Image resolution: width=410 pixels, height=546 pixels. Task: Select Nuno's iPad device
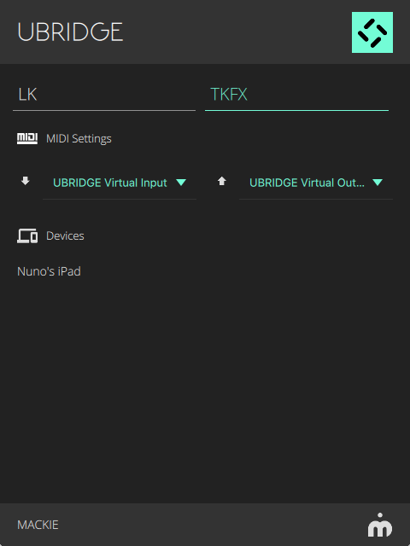point(49,271)
